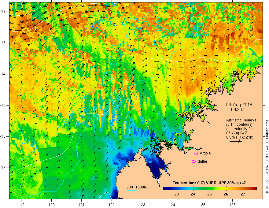Viewport: 269px width, 208px height.
Task: Click the dark red end of color bar
Action: (255, 188)
